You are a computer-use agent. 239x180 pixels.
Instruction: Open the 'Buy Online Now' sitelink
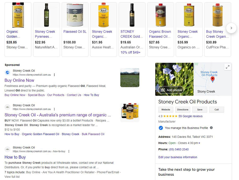15,95
